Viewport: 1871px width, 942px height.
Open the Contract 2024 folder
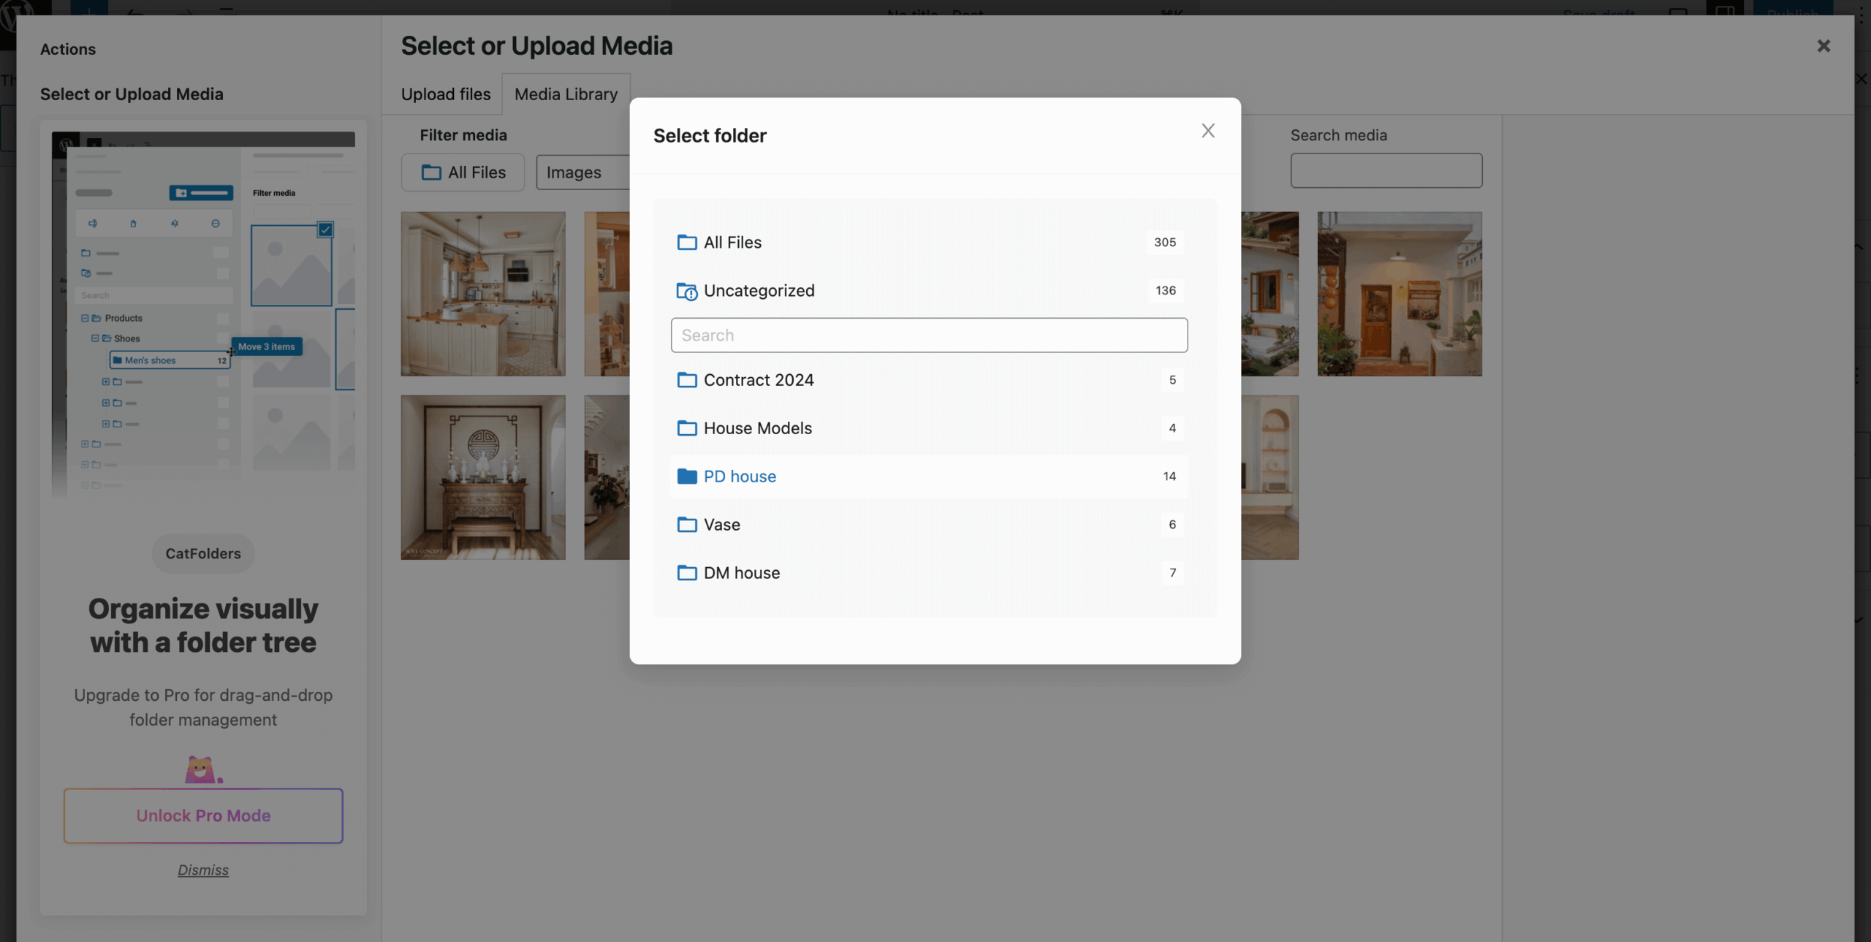(929, 379)
